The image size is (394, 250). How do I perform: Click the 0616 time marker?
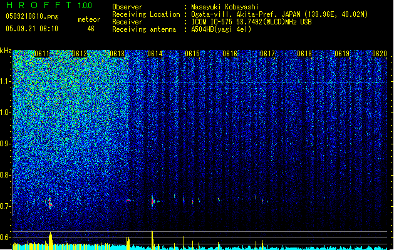point(230,54)
